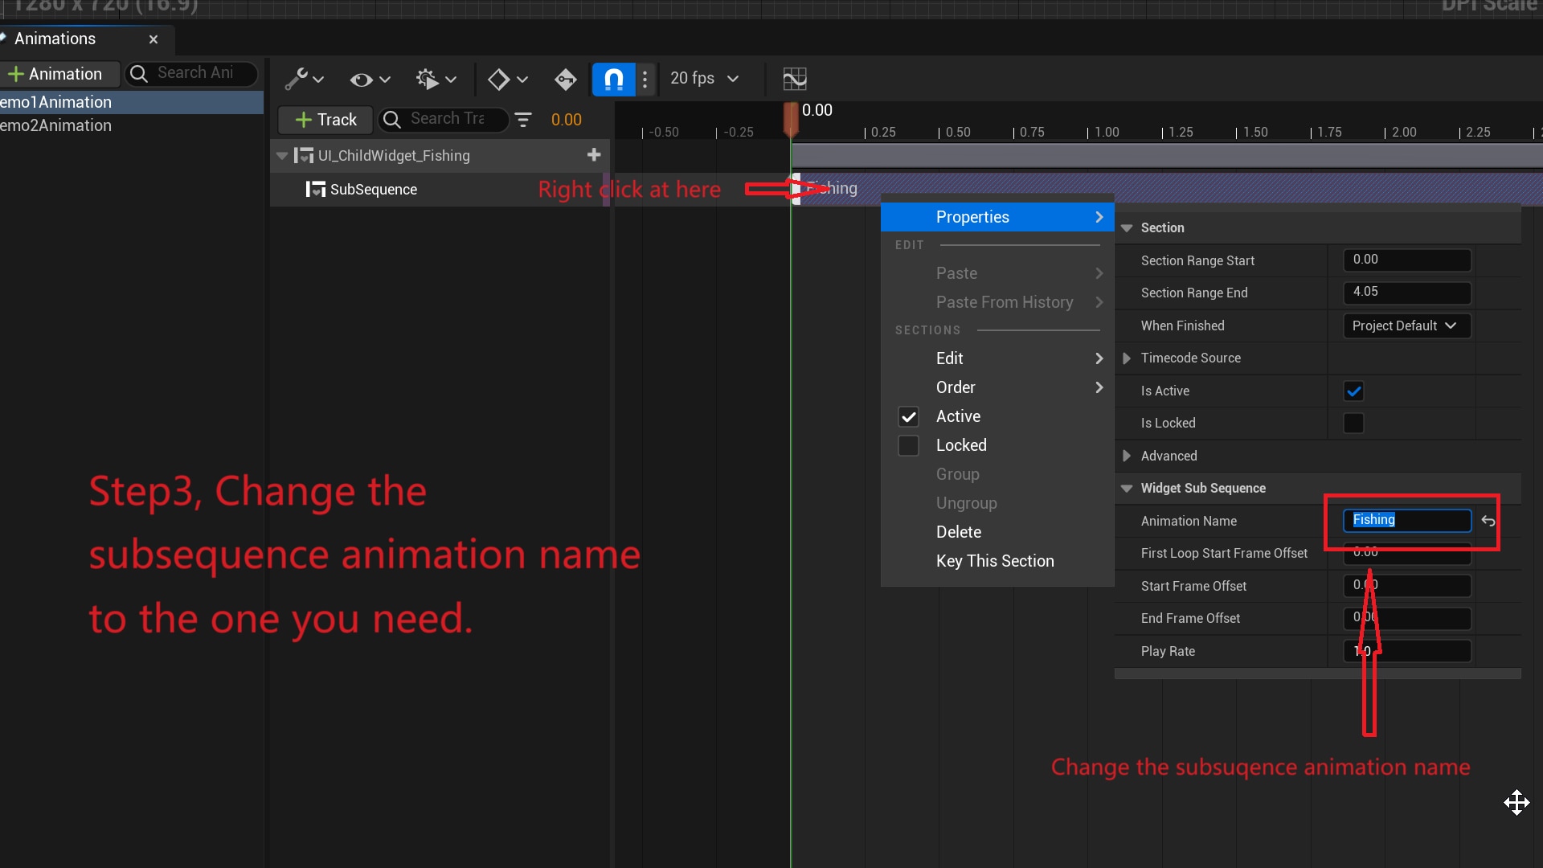Select emo2Animation in the animations list
This screenshot has height=868, width=1543.
pos(55,125)
